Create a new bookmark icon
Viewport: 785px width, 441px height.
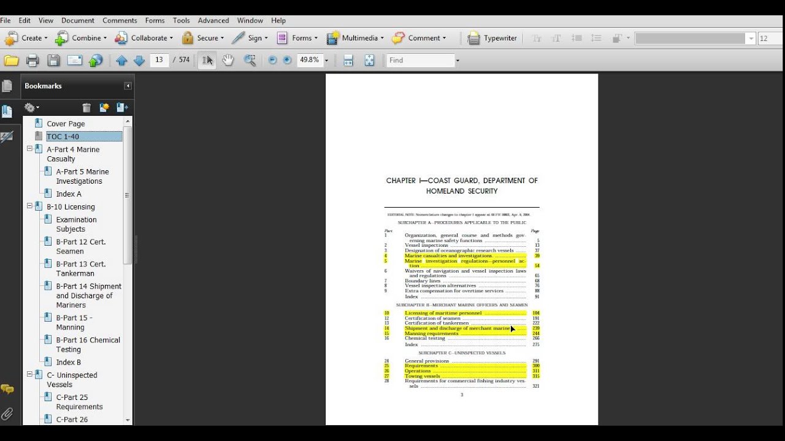coord(104,108)
